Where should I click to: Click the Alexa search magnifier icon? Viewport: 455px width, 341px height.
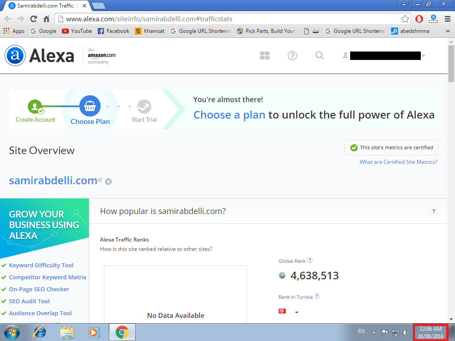pos(319,55)
